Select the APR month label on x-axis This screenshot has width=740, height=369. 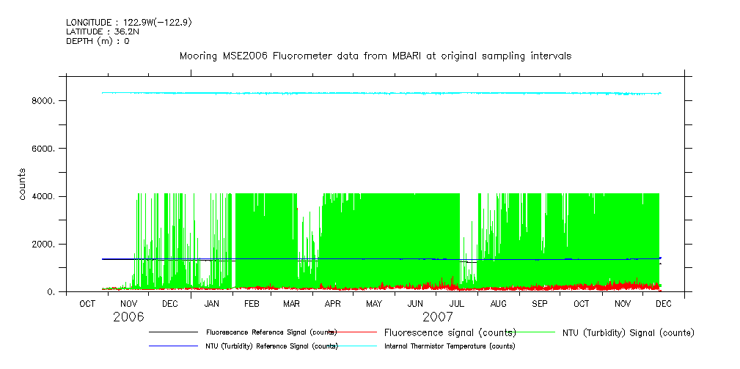tap(333, 303)
